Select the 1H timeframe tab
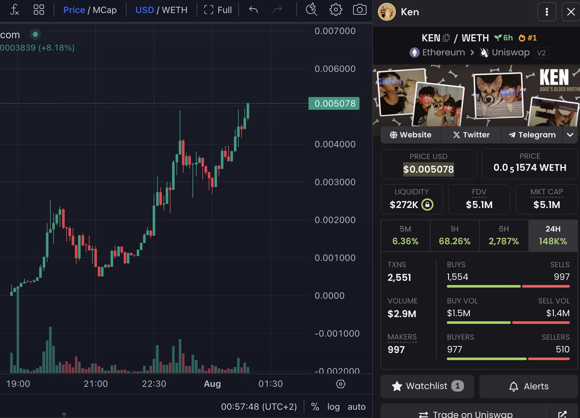Viewport: 580px width, 418px height. pos(455,236)
